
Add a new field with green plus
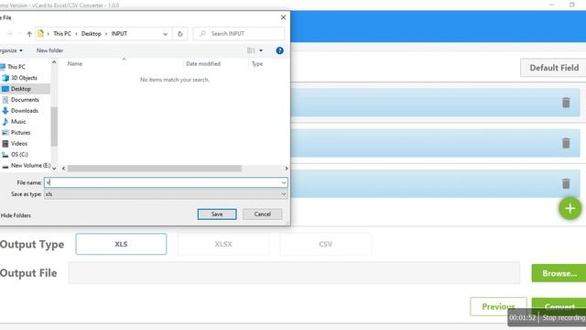[x=570, y=208]
